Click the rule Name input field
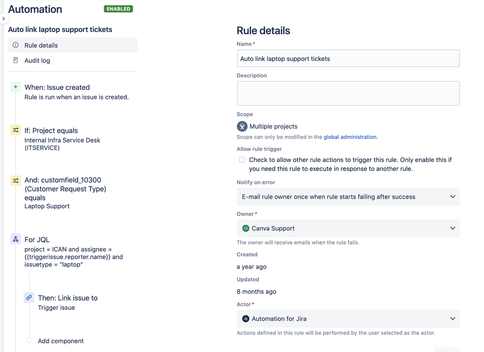Image resolution: width=484 pixels, height=352 pixels. [348, 59]
